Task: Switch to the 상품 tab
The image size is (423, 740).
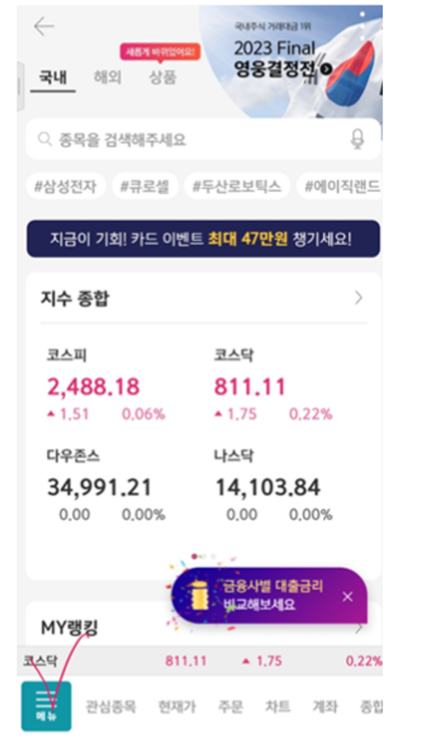Action: [163, 77]
